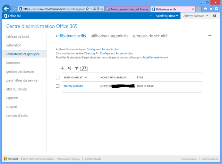Viewport: 222px width, 164px height.
Task: Open groupes de sécurité tab
Action: point(150,36)
